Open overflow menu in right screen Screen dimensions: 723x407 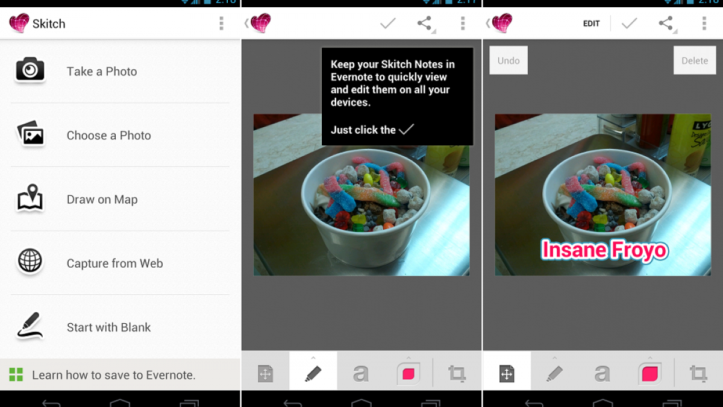tap(704, 24)
